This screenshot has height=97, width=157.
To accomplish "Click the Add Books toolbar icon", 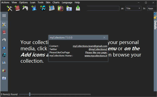I will click(17, 8).
